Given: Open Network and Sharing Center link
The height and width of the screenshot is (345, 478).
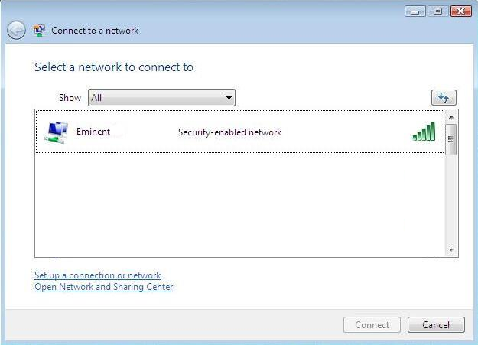Looking at the screenshot, I should pyautogui.click(x=104, y=287).
